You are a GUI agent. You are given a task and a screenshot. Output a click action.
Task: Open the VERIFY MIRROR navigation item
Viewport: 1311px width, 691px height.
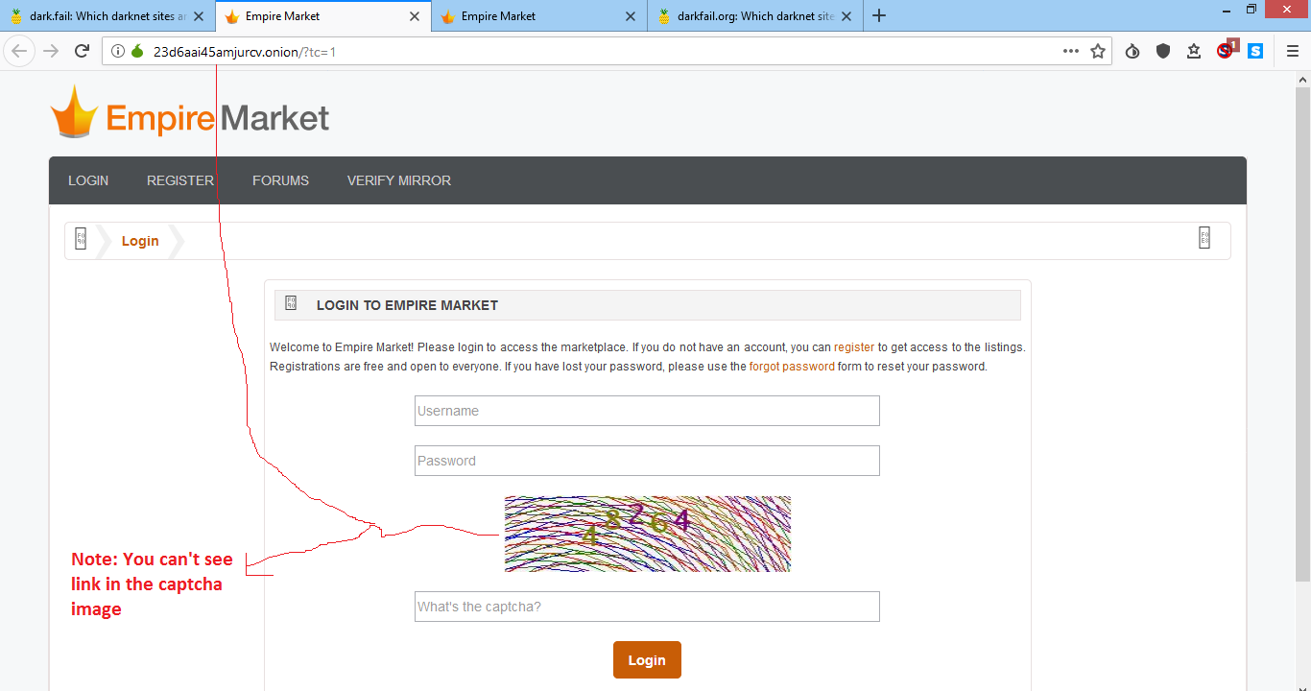[399, 180]
